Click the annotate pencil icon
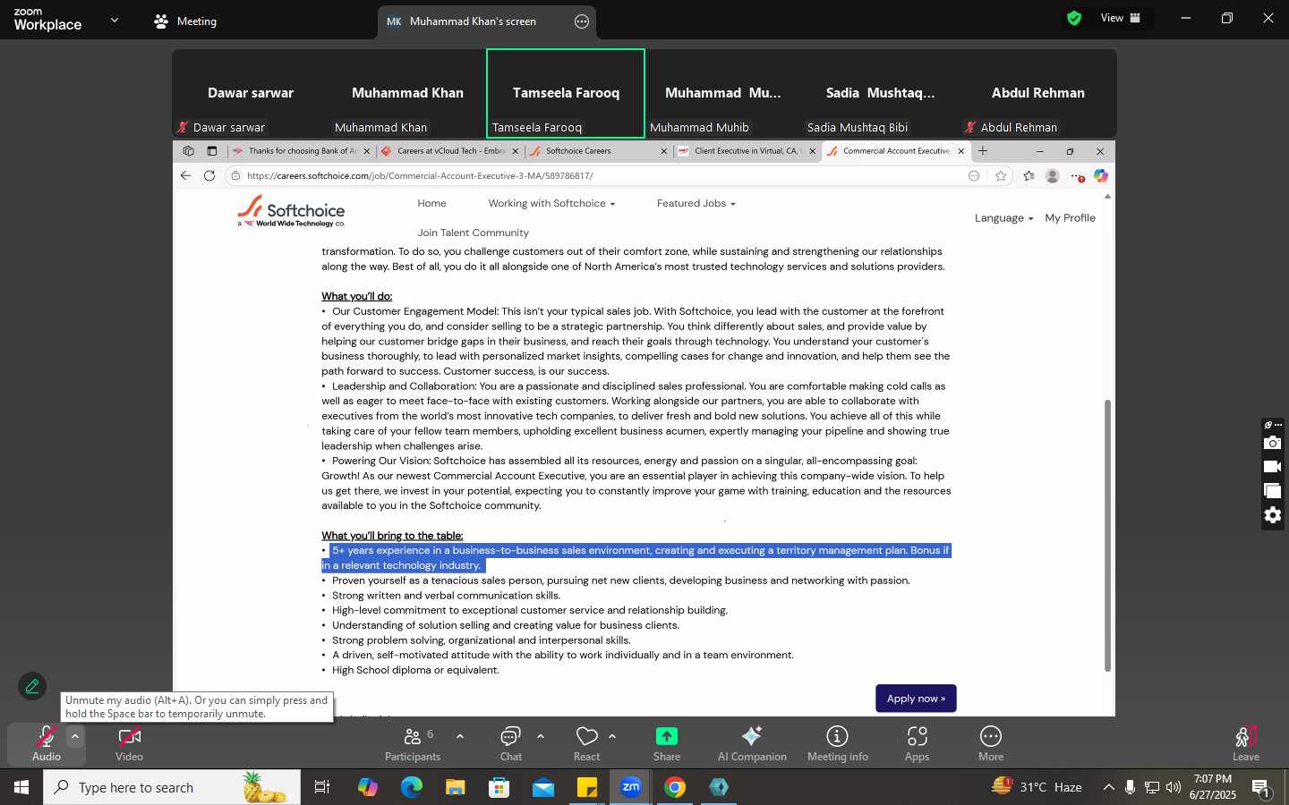1289x805 pixels. coord(32,686)
